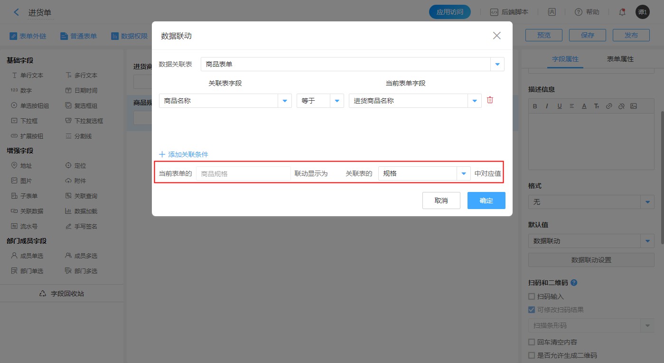The width and height of the screenshot is (664, 363).
Task: Click the insert image icon in description editor
Action: tap(633, 106)
